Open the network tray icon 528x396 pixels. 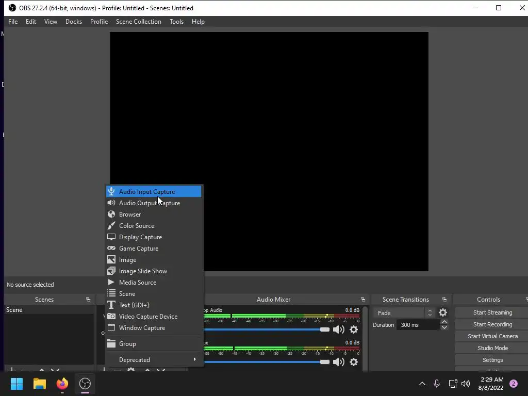pyautogui.click(x=453, y=384)
